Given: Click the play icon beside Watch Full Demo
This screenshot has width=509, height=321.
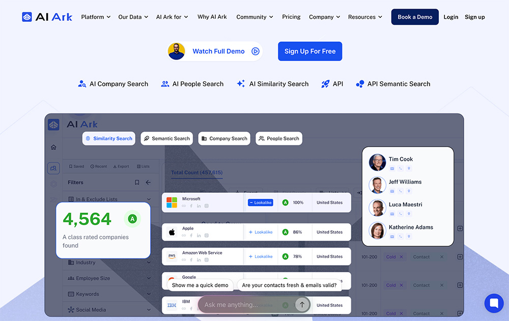Looking at the screenshot, I should (x=256, y=51).
